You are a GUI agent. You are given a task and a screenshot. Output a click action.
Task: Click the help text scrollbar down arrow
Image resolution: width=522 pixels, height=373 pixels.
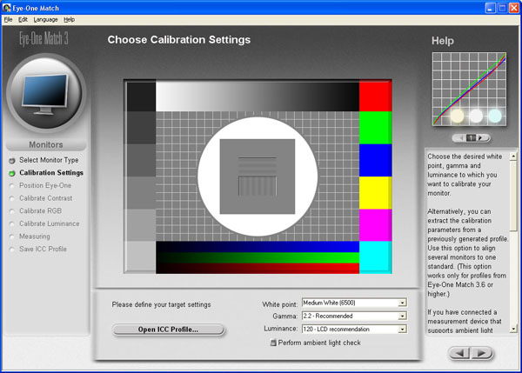click(513, 329)
